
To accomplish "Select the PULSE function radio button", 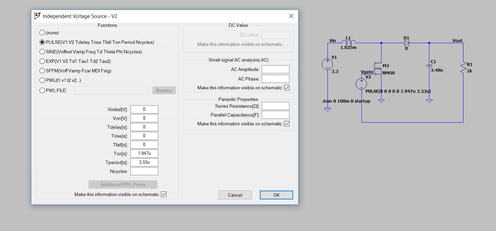I will [x=43, y=42].
